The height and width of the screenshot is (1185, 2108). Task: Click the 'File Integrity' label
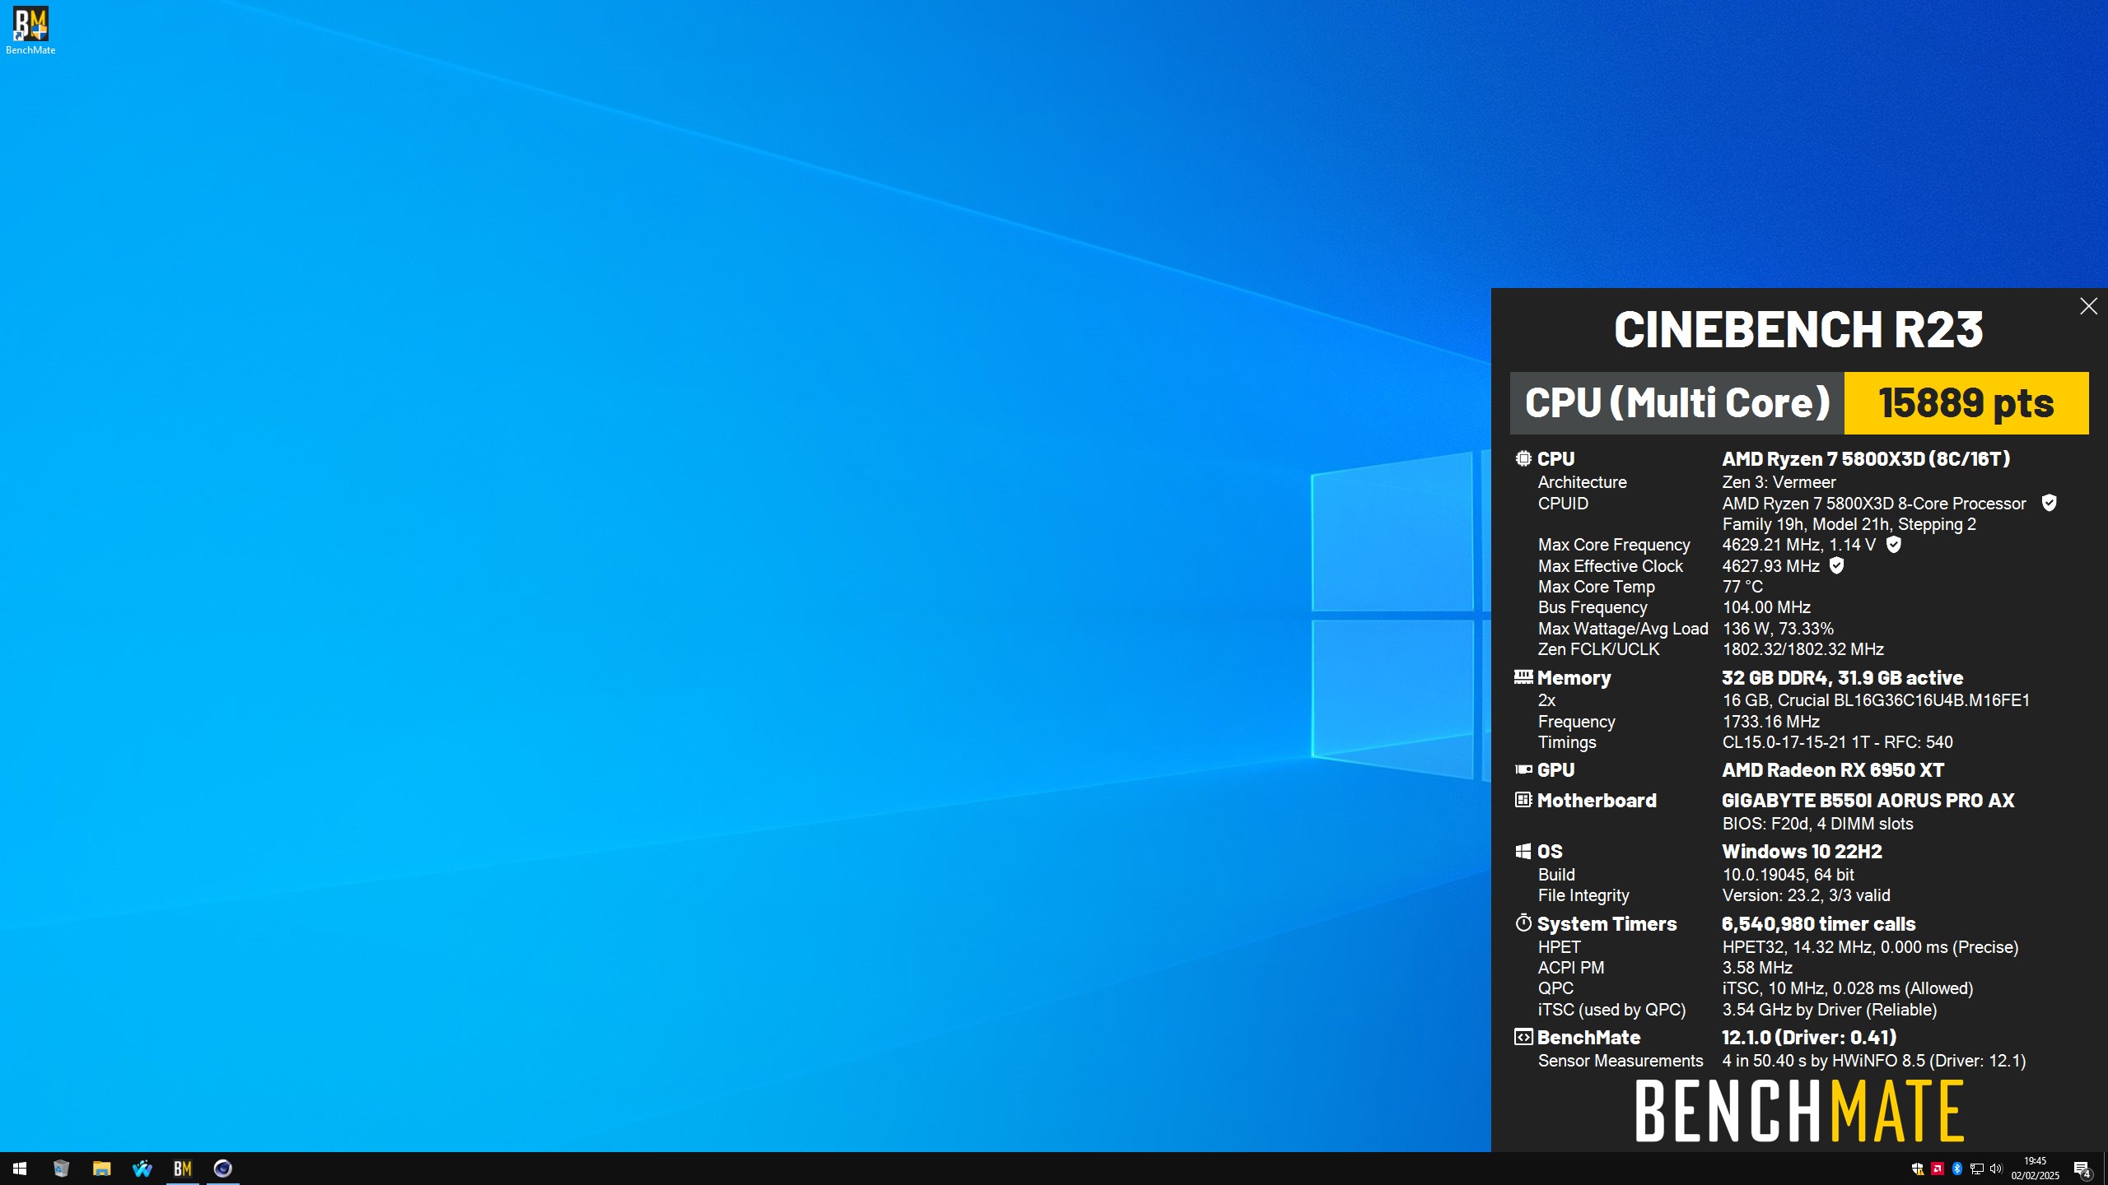point(1583,895)
